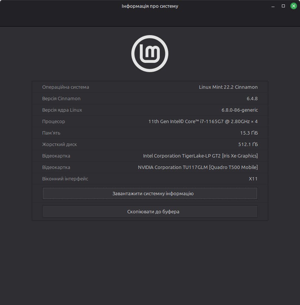Screen dimensions: 300x305
Task: Click the 'Версія ядра Linux' label
Action: (62, 110)
